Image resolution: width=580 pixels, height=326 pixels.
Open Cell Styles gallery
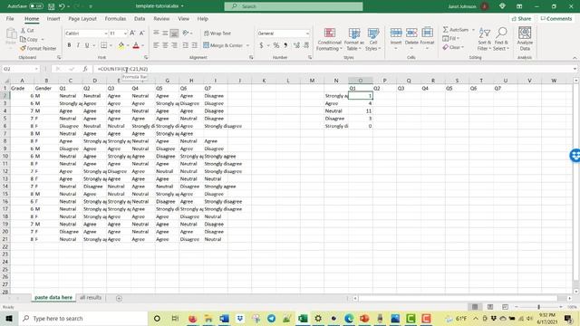(x=372, y=39)
